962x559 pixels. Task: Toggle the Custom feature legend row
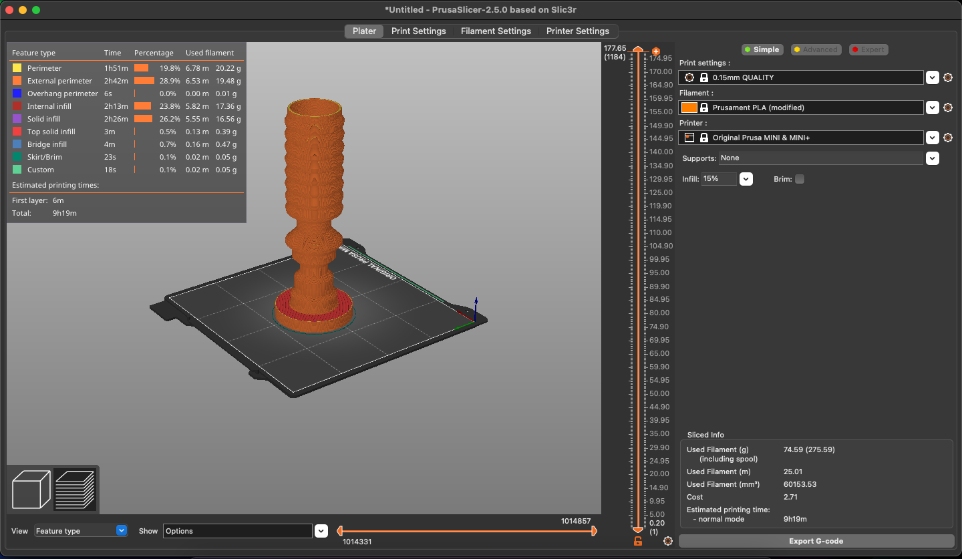[126, 170]
